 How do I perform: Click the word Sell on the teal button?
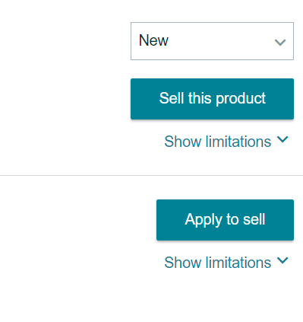click(172, 98)
